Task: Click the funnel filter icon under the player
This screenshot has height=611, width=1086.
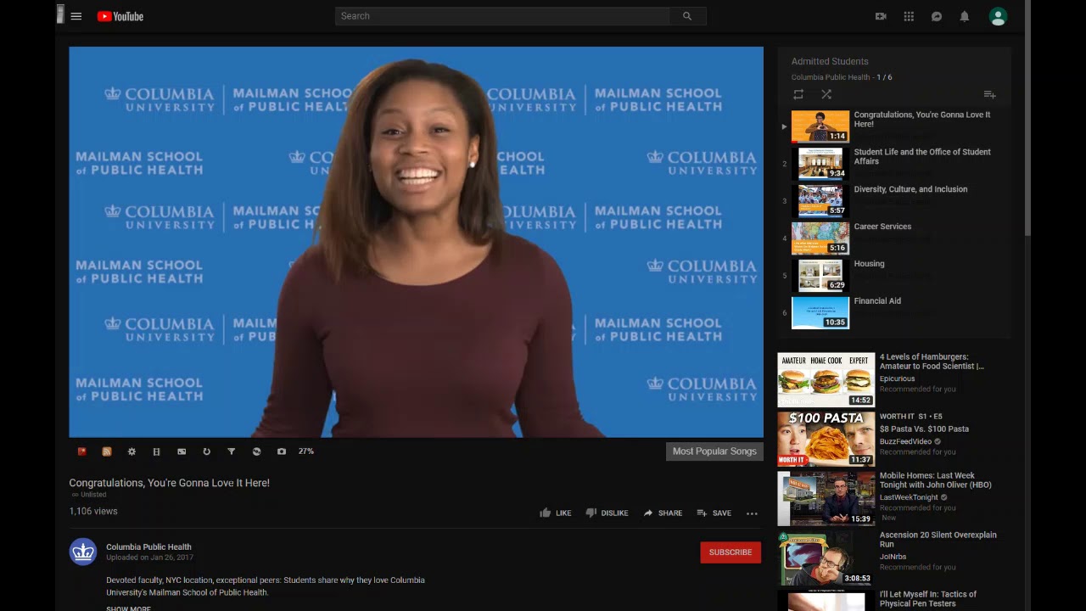Action: point(231,451)
